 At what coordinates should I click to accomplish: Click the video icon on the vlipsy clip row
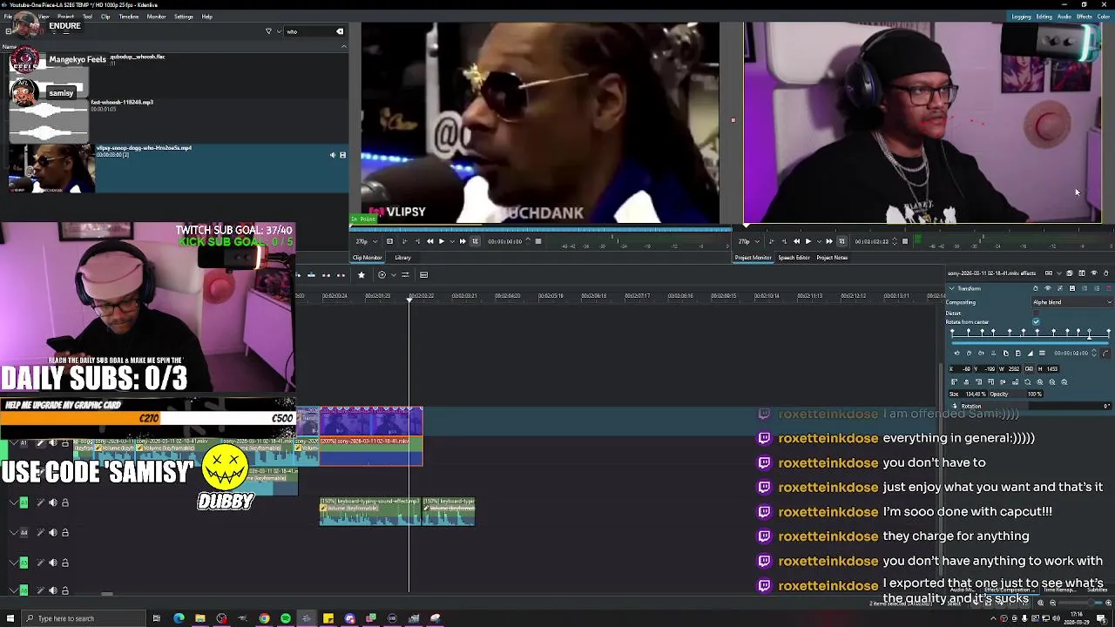click(x=342, y=155)
